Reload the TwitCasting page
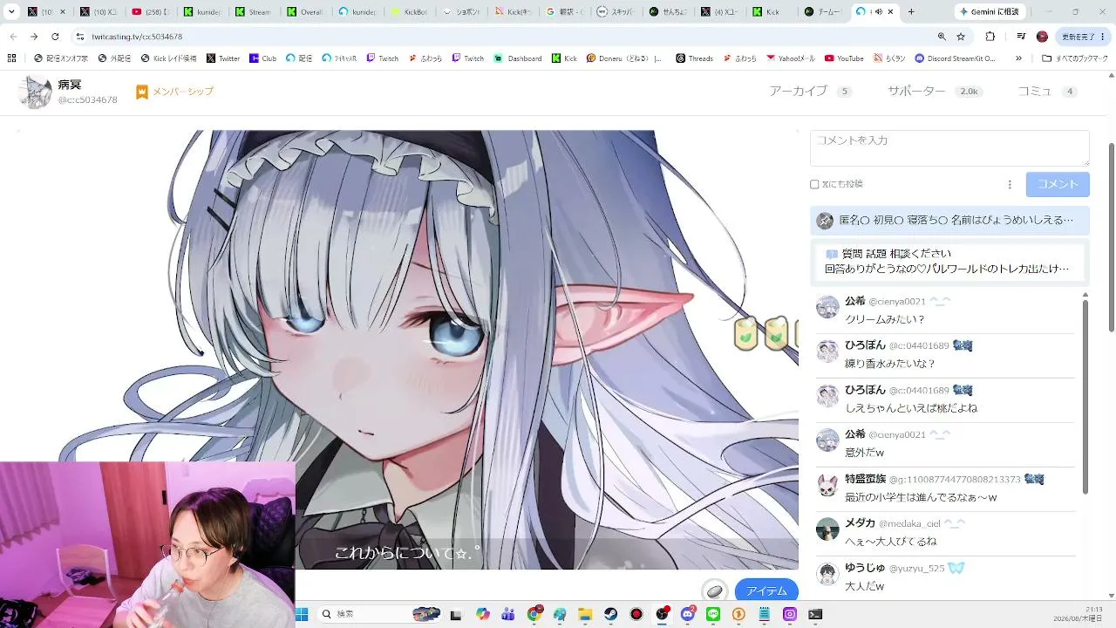 pos(55,37)
